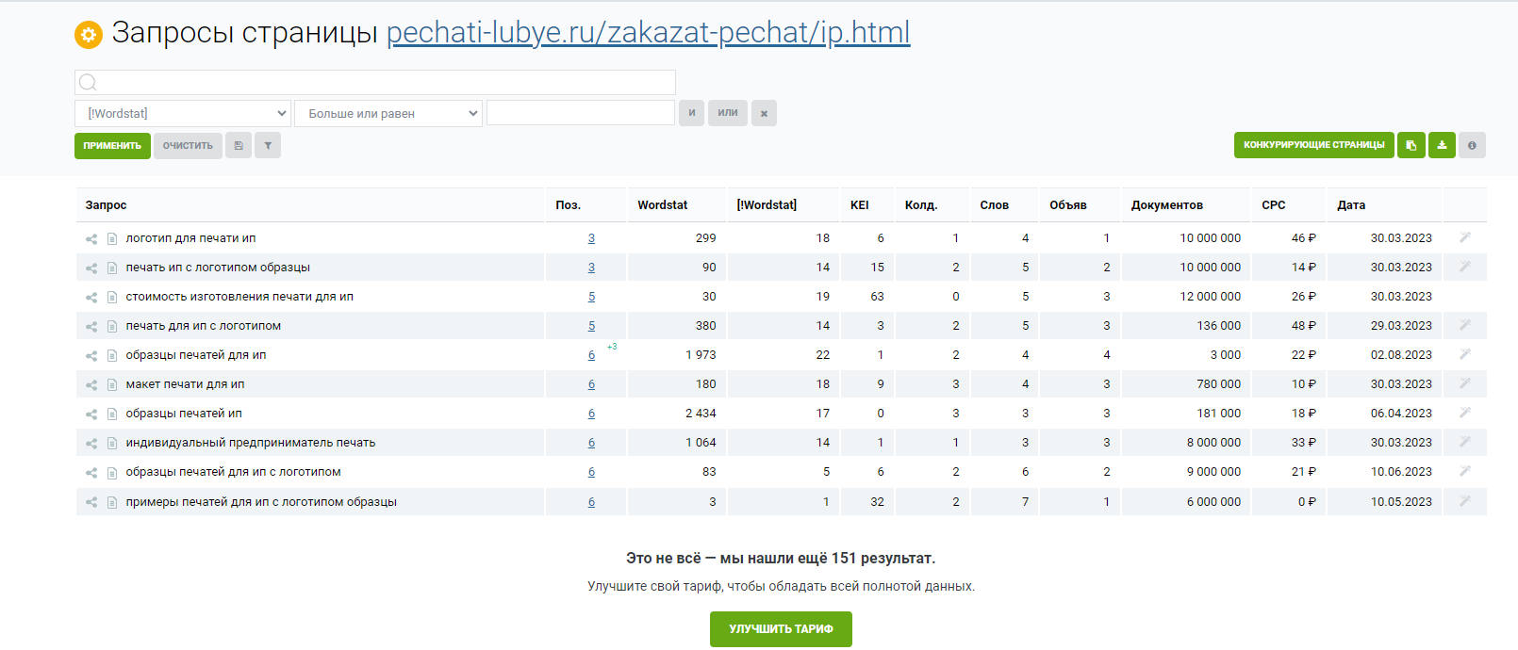The width and height of the screenshot is (1518, 650).
Task: Click the date '06.04.2023'
Action: pos(1401,414)
